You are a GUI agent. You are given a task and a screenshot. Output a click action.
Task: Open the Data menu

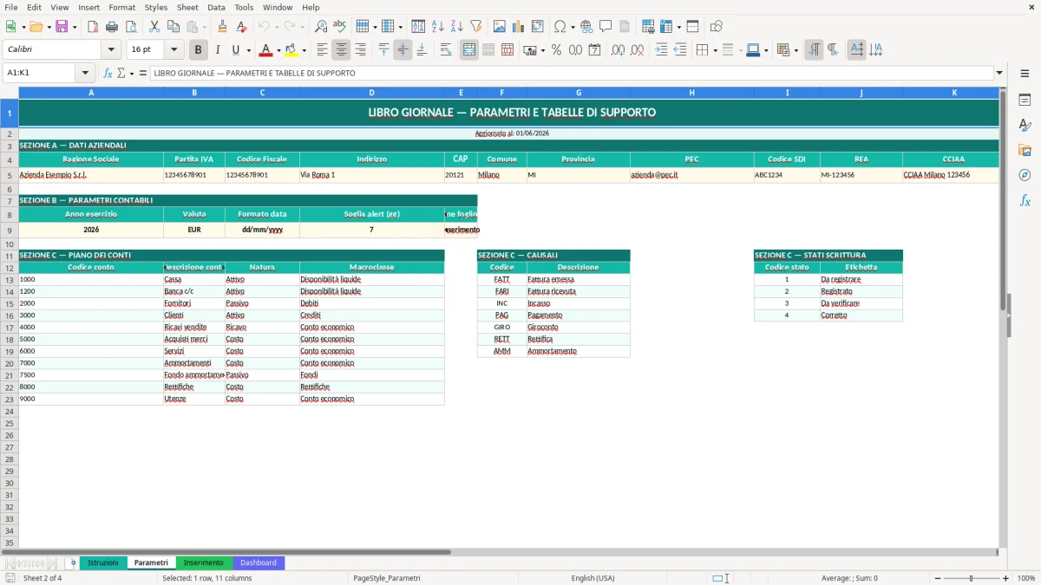(x=216, y=7)
